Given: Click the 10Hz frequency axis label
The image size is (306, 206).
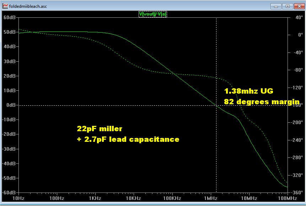Looking at the screenshot, I should (18, 199).
